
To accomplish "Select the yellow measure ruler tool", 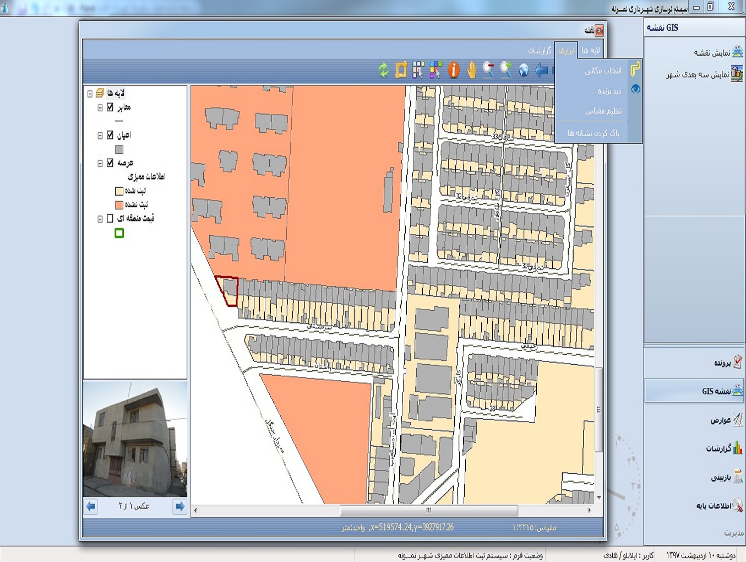I will tap(401, 70).
